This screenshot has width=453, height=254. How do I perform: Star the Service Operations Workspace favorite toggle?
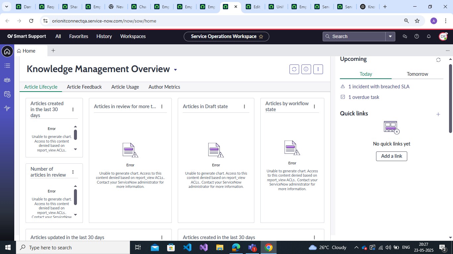[261, 37]
